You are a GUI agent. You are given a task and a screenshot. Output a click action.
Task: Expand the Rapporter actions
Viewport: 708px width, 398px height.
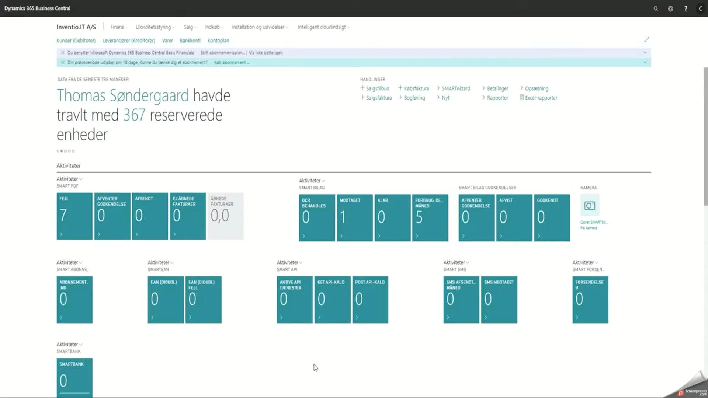coord(495,98)
